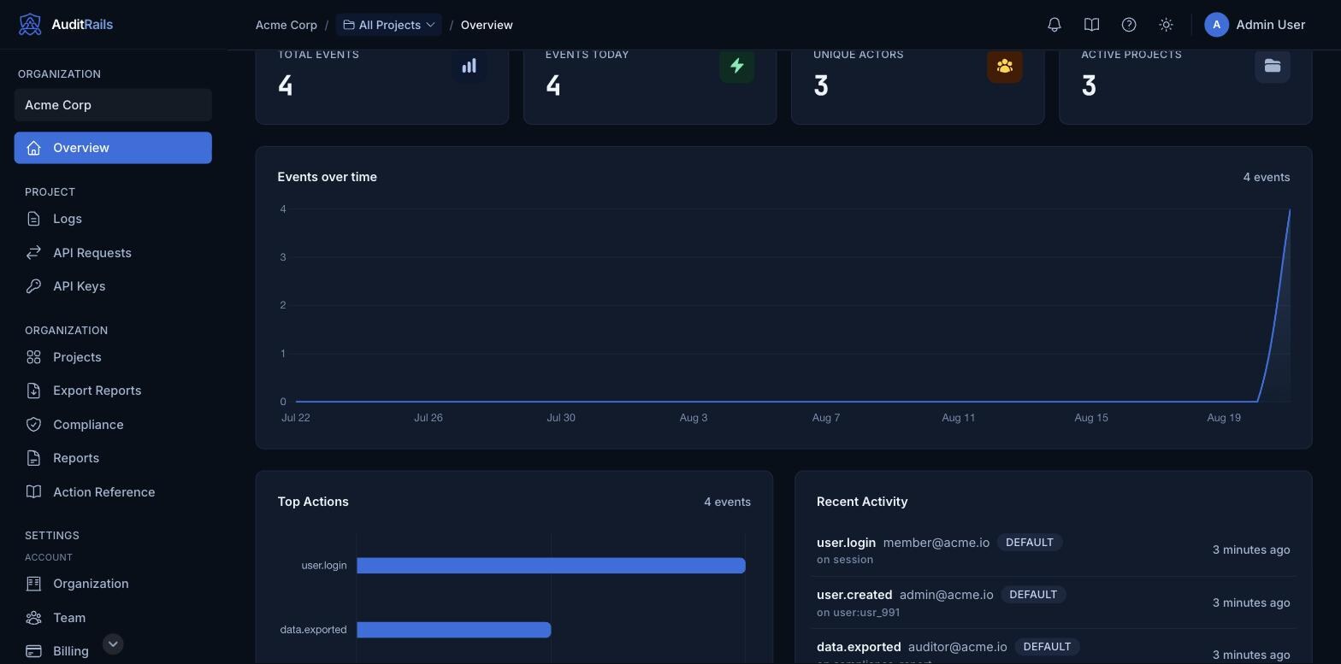1341x664 pixels.
Task: Click the Reports file icon
Action: click(x=33, y=458)
